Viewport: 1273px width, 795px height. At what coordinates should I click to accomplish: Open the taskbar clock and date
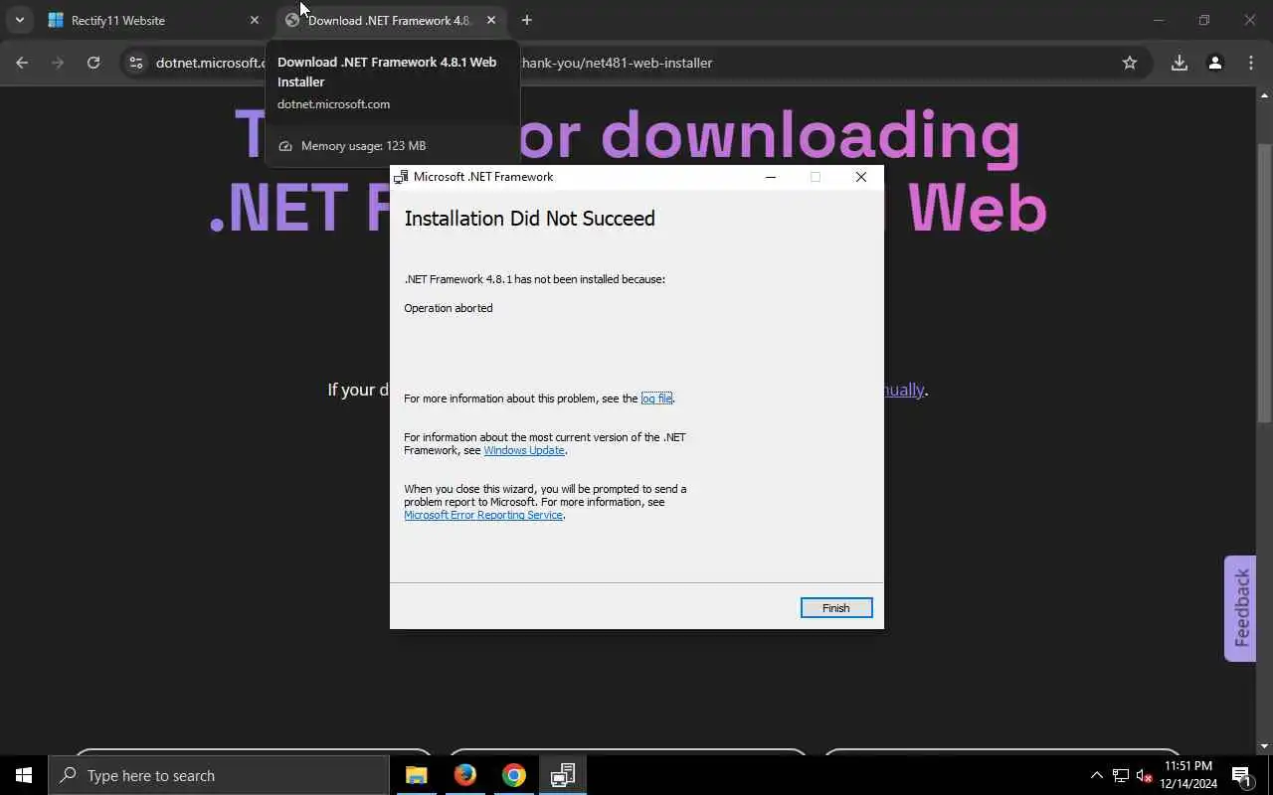pyautogui.click(x=1187, y=775)
